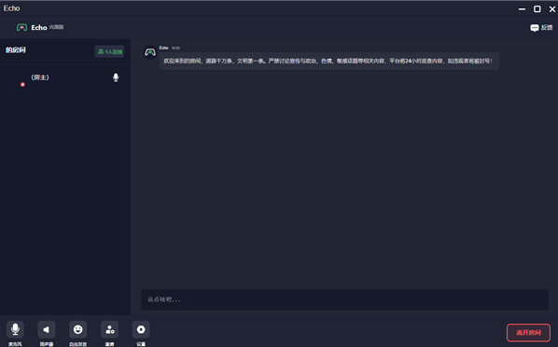558x347 pixels.
Task: Click the chat message input field
Action: (x=344, y=299)
